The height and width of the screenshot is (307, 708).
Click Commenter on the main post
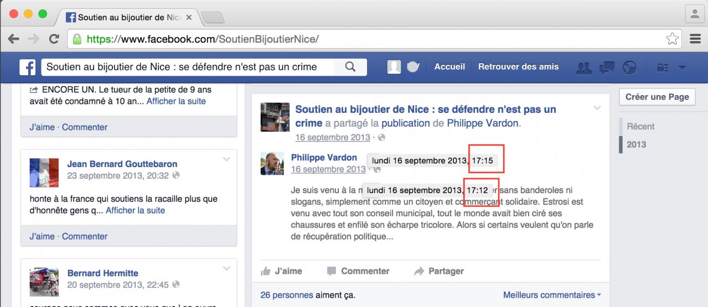[x=365, y=271]
